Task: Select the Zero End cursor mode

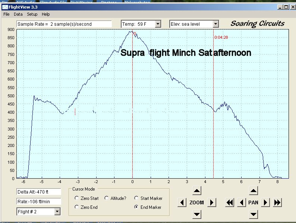Action: 77,207
